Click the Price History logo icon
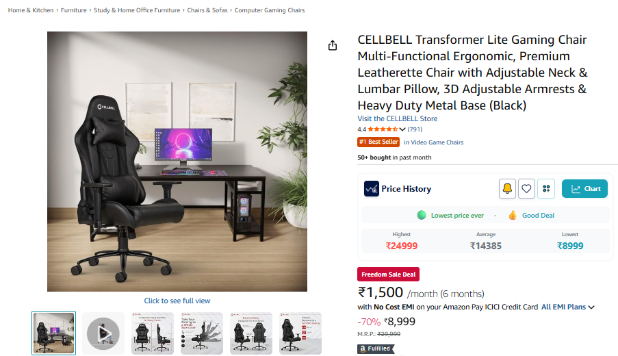The width and height of the screenshot is (618, 356). [371, 189]
